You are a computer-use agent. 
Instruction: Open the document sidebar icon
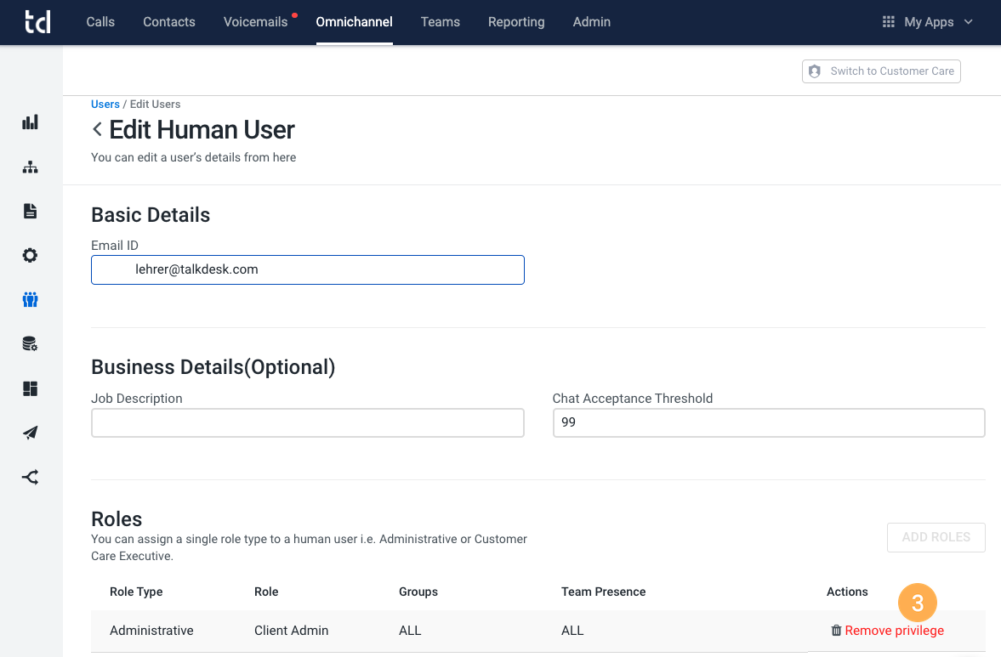(x=30, y=211)
